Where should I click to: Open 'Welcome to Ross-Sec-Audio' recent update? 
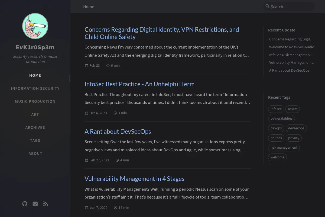(292, 47)
